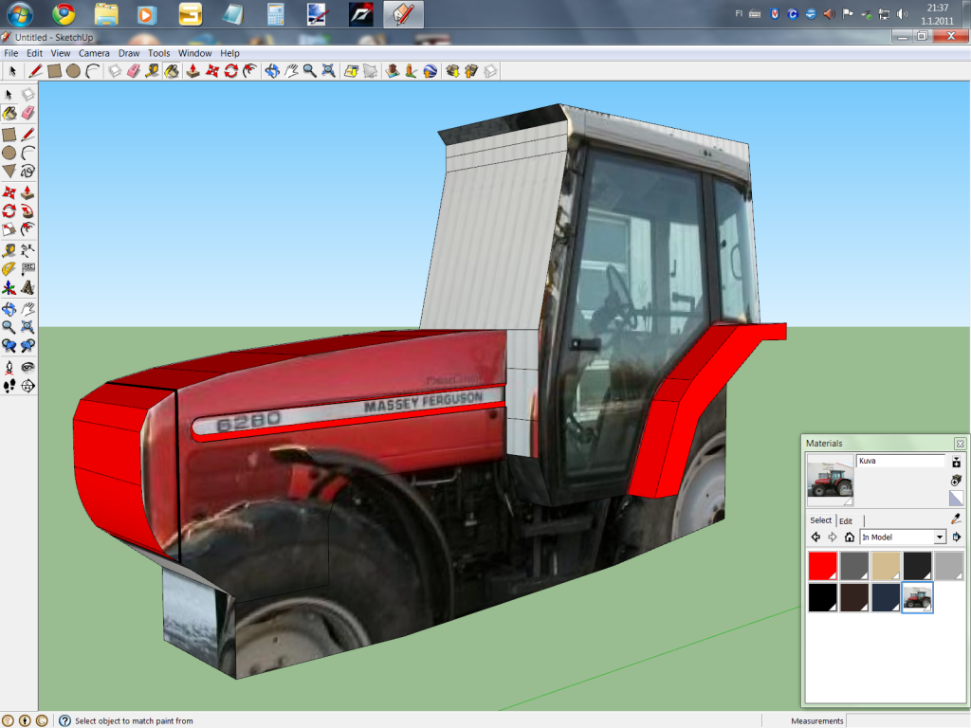971x728 pixels.
Task: Click the Create Material icon
Action: coord(956,481)
